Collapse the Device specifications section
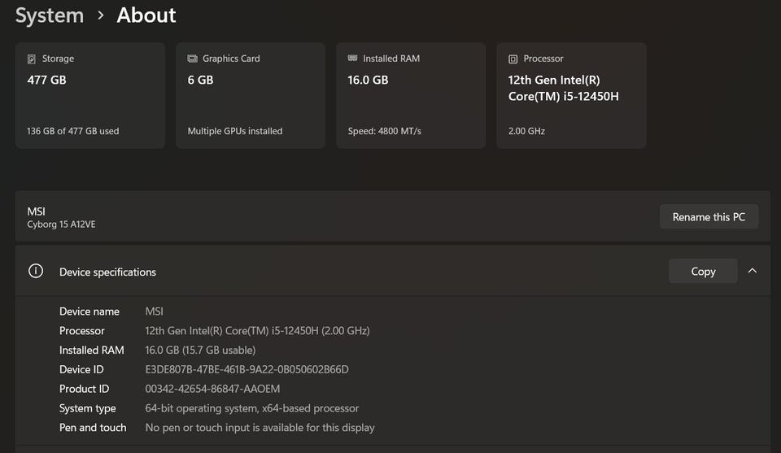Viewport: 781px width, 453px height. tap(752, 271)
